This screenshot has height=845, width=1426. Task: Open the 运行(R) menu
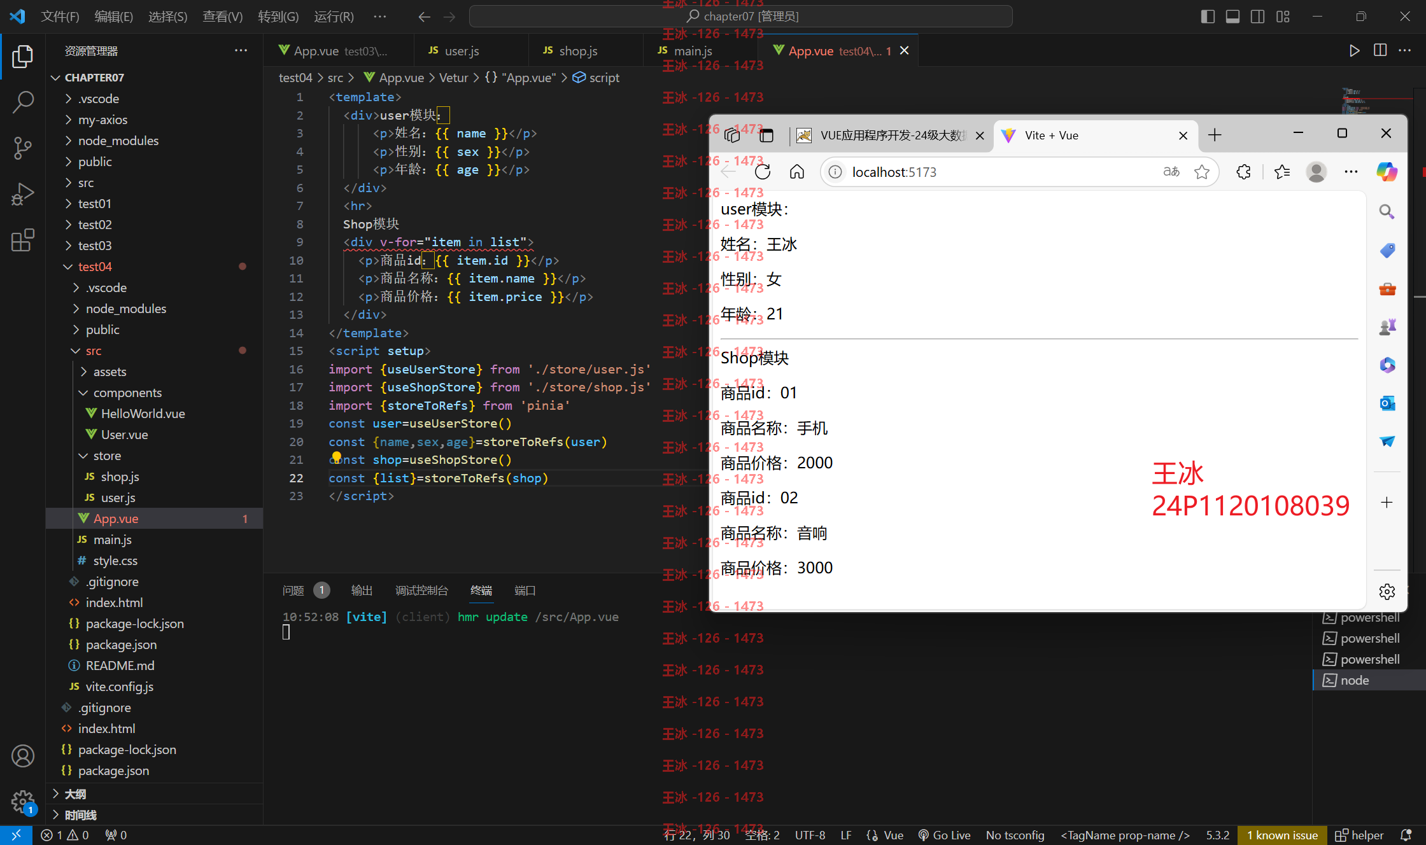point(334,17)
